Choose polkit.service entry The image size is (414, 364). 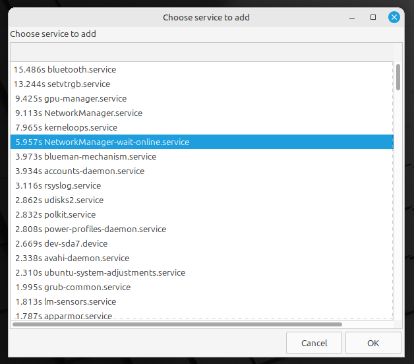pos(202,215)
